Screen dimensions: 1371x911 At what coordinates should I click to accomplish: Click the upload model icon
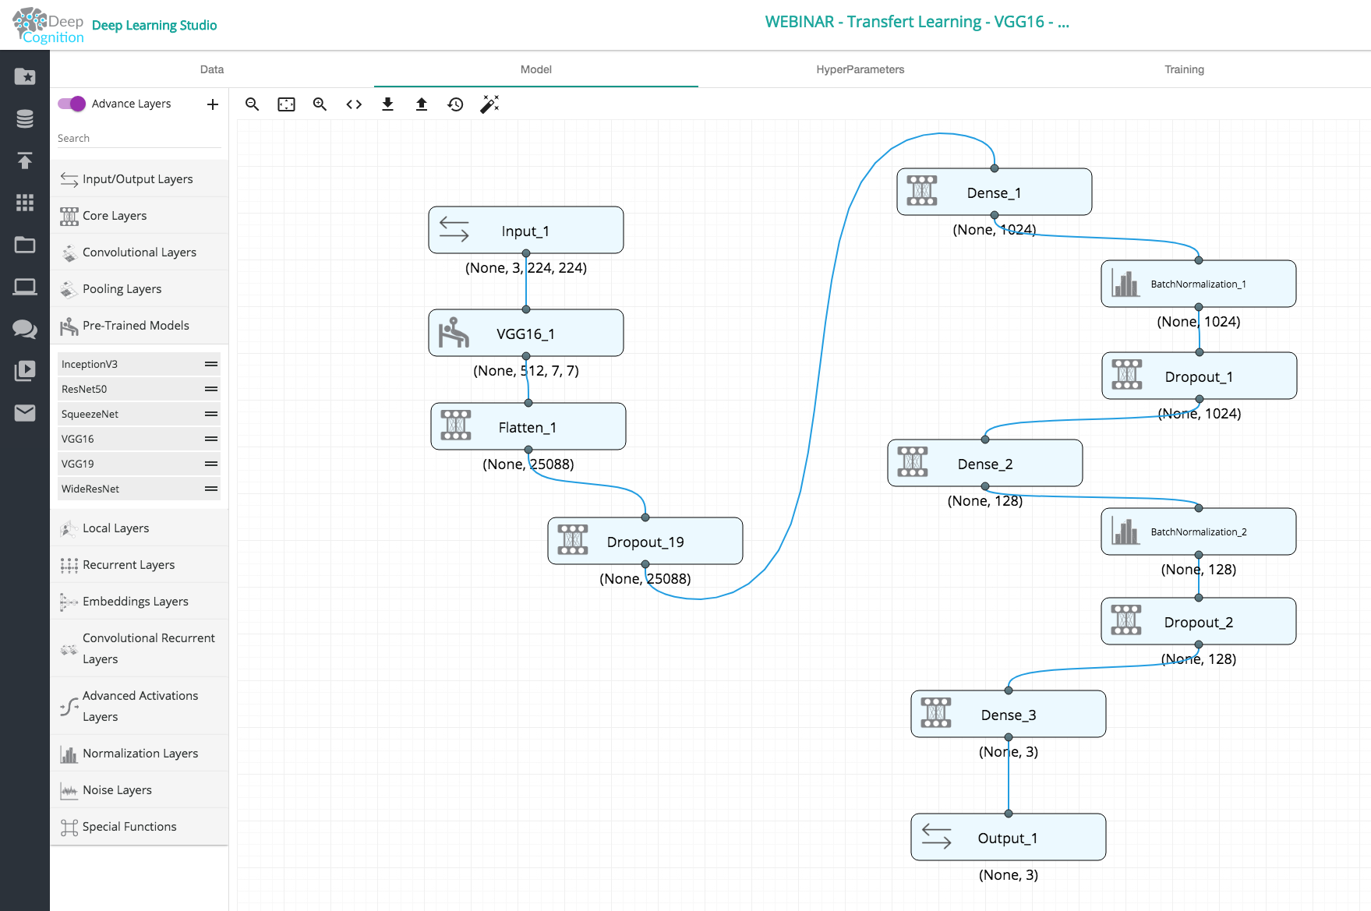pos(422,104)
